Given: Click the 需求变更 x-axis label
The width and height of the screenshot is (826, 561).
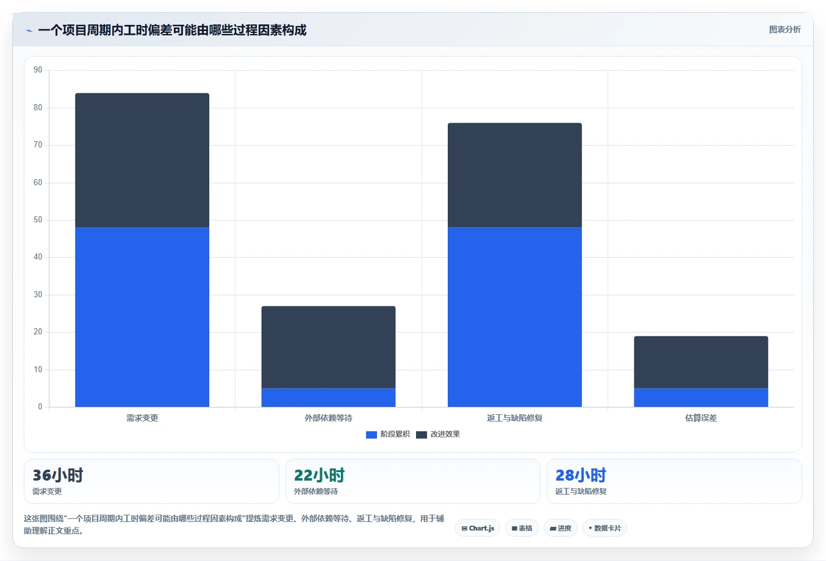Looking at the screenshot, I should point(142,418).
